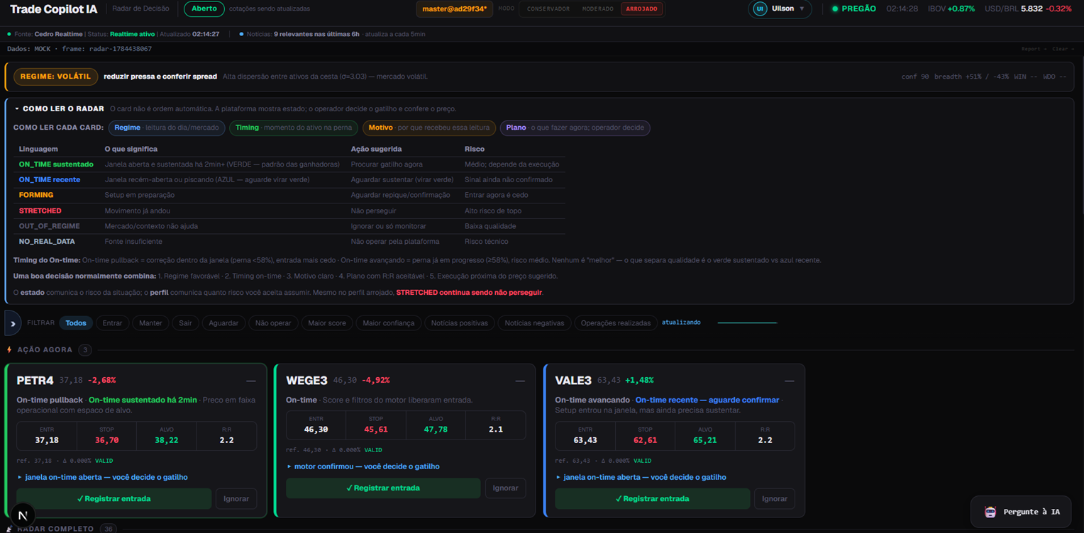Click the green Pregão status dot
The height and width of the screenshot is (533, 1084).
[x=835, y=9]
